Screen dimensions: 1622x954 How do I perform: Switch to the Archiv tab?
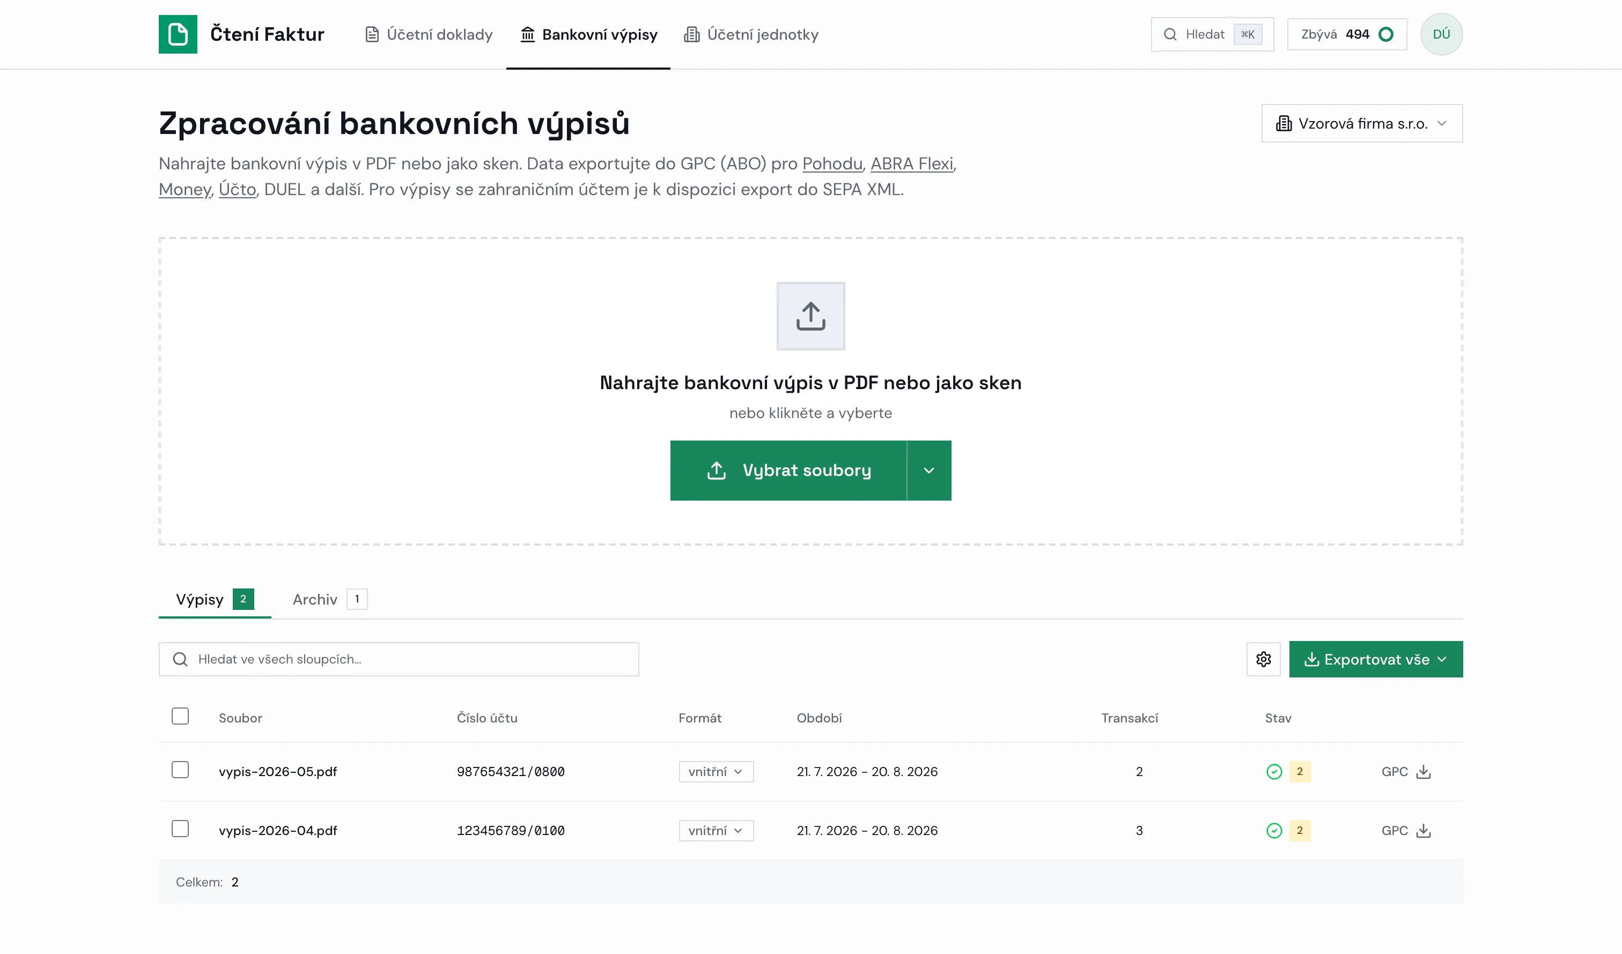pos(329,599)
